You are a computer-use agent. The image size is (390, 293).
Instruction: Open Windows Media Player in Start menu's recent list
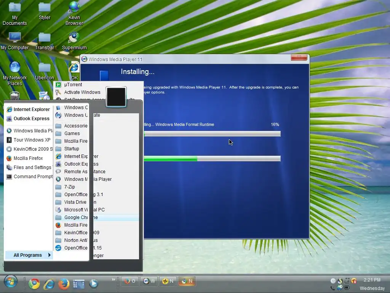coord(29,130)
